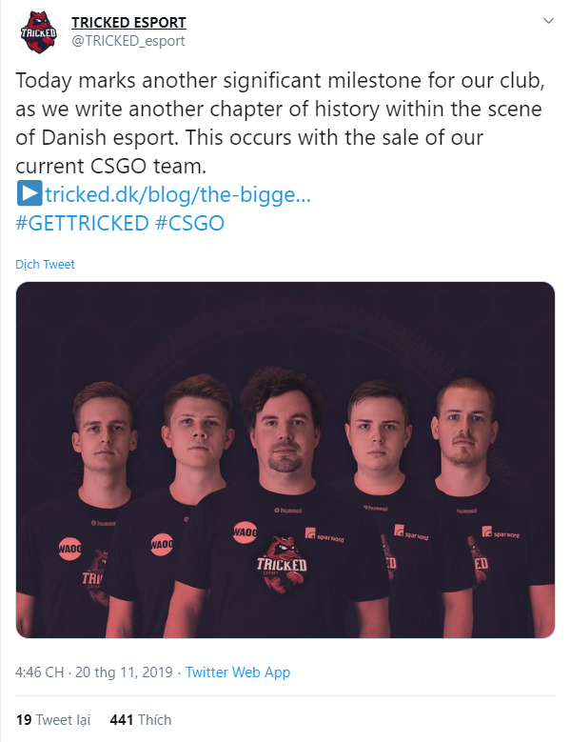Click the tweet body text paragraph
This screenshot has height=742, width=570.
280,123
